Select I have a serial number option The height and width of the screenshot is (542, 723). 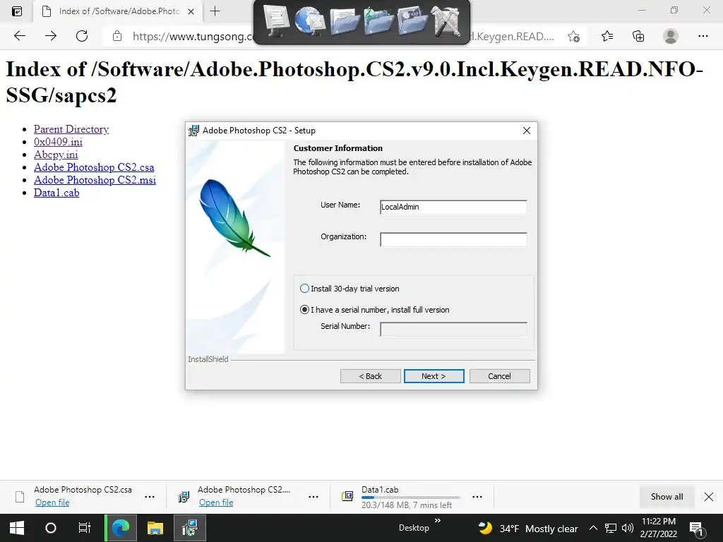[x=304, y=310]
